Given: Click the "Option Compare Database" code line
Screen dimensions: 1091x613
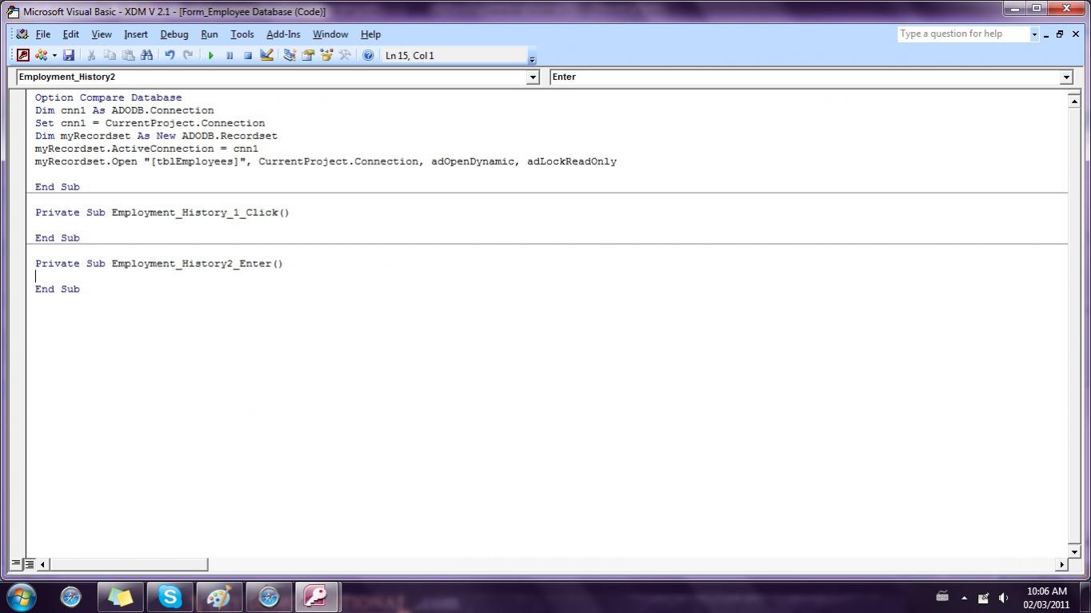Looking at the screenshot, I should pyautogui.click(x=108, y=98).
